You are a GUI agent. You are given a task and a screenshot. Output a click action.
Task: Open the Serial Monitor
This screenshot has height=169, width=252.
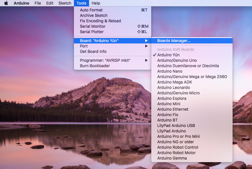click(93, 26)
